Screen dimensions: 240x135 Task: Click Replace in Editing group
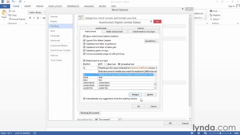pyautogui.click(x=215, y=15)
